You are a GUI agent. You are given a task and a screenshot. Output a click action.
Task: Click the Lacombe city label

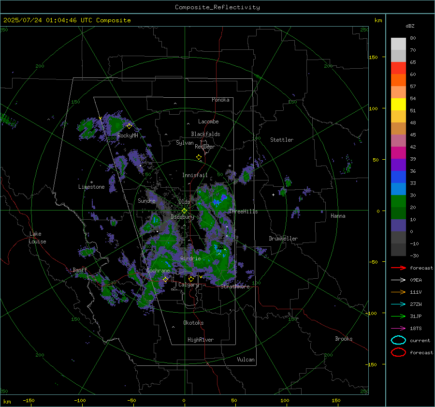(208, 121)
